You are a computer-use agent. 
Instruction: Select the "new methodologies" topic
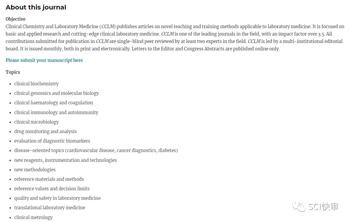pyautogui.click(x=35, y=170)
